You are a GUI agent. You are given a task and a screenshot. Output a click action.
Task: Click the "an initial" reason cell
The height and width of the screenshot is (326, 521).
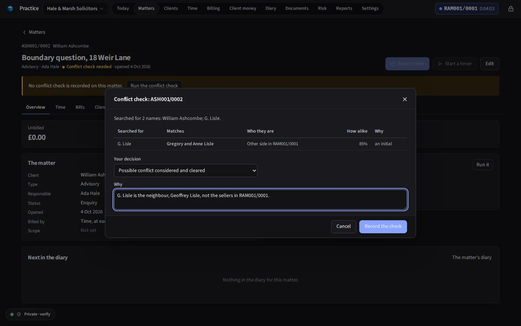tap(384, 144)
